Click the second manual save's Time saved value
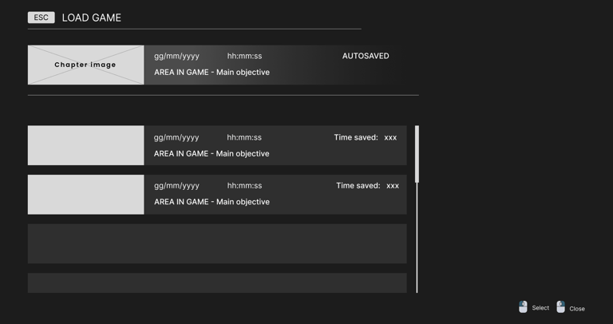Screen dimensions: 613x324 point(393,186)
